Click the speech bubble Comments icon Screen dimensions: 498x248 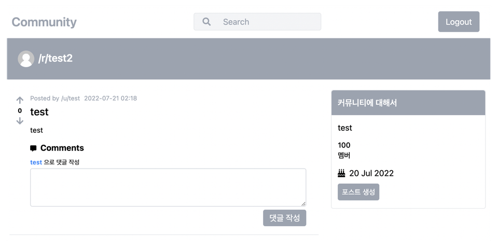pos(34,148)
